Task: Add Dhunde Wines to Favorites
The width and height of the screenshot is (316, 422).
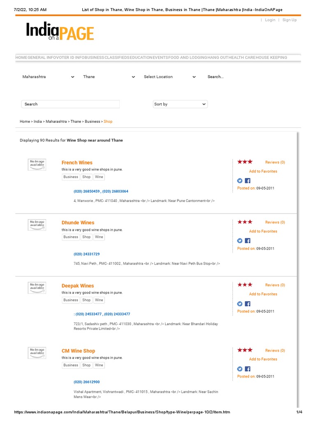Action: click(263, 231)
